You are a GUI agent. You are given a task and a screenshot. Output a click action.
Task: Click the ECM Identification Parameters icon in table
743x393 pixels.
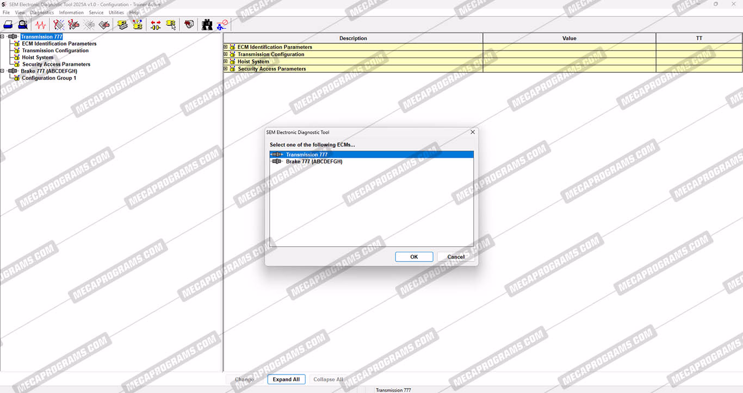(x=233, y=47)
